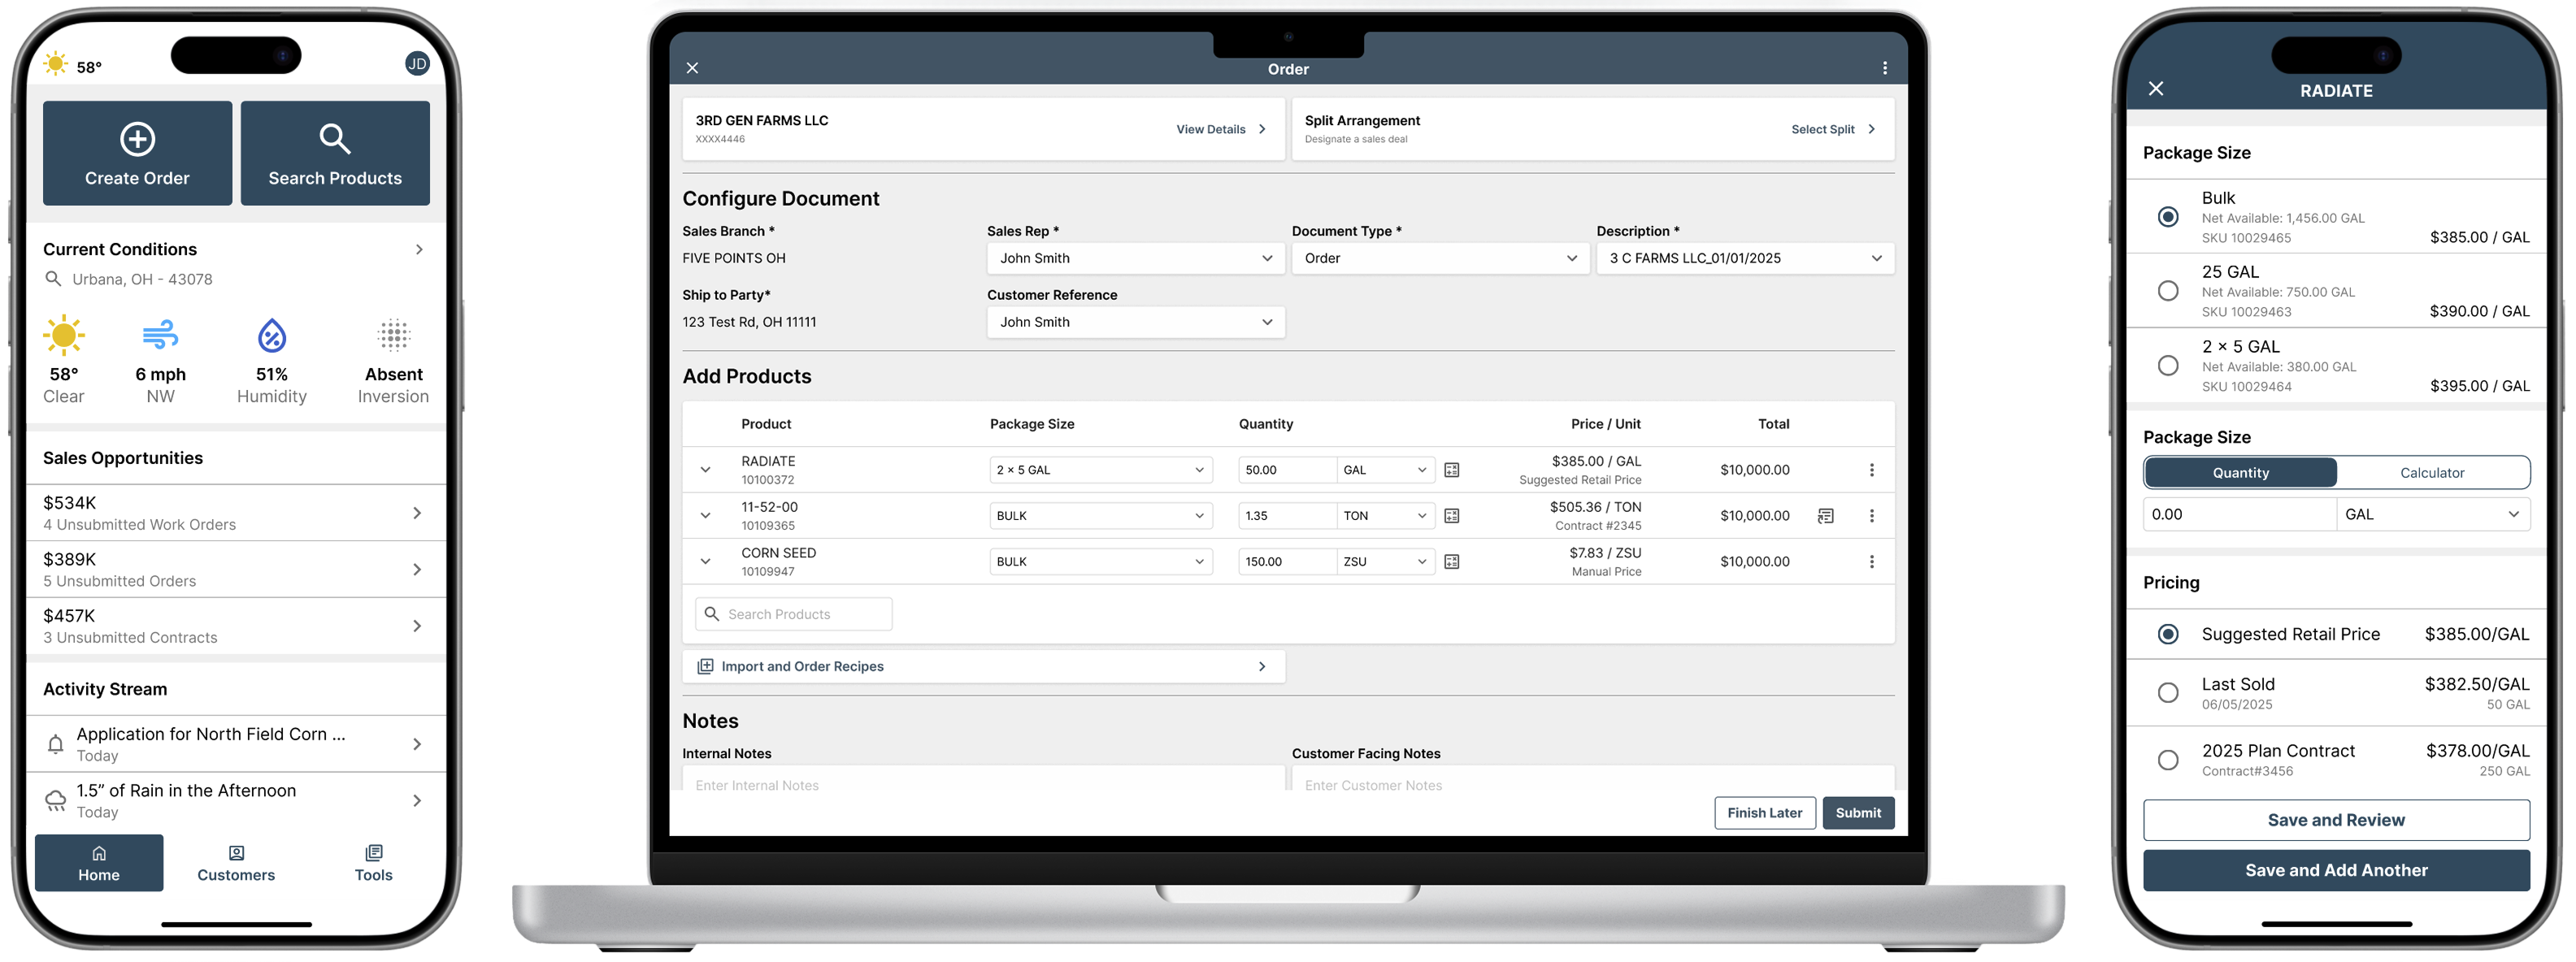Open the calculator icon in RADIATE row

pos(1452,470)
